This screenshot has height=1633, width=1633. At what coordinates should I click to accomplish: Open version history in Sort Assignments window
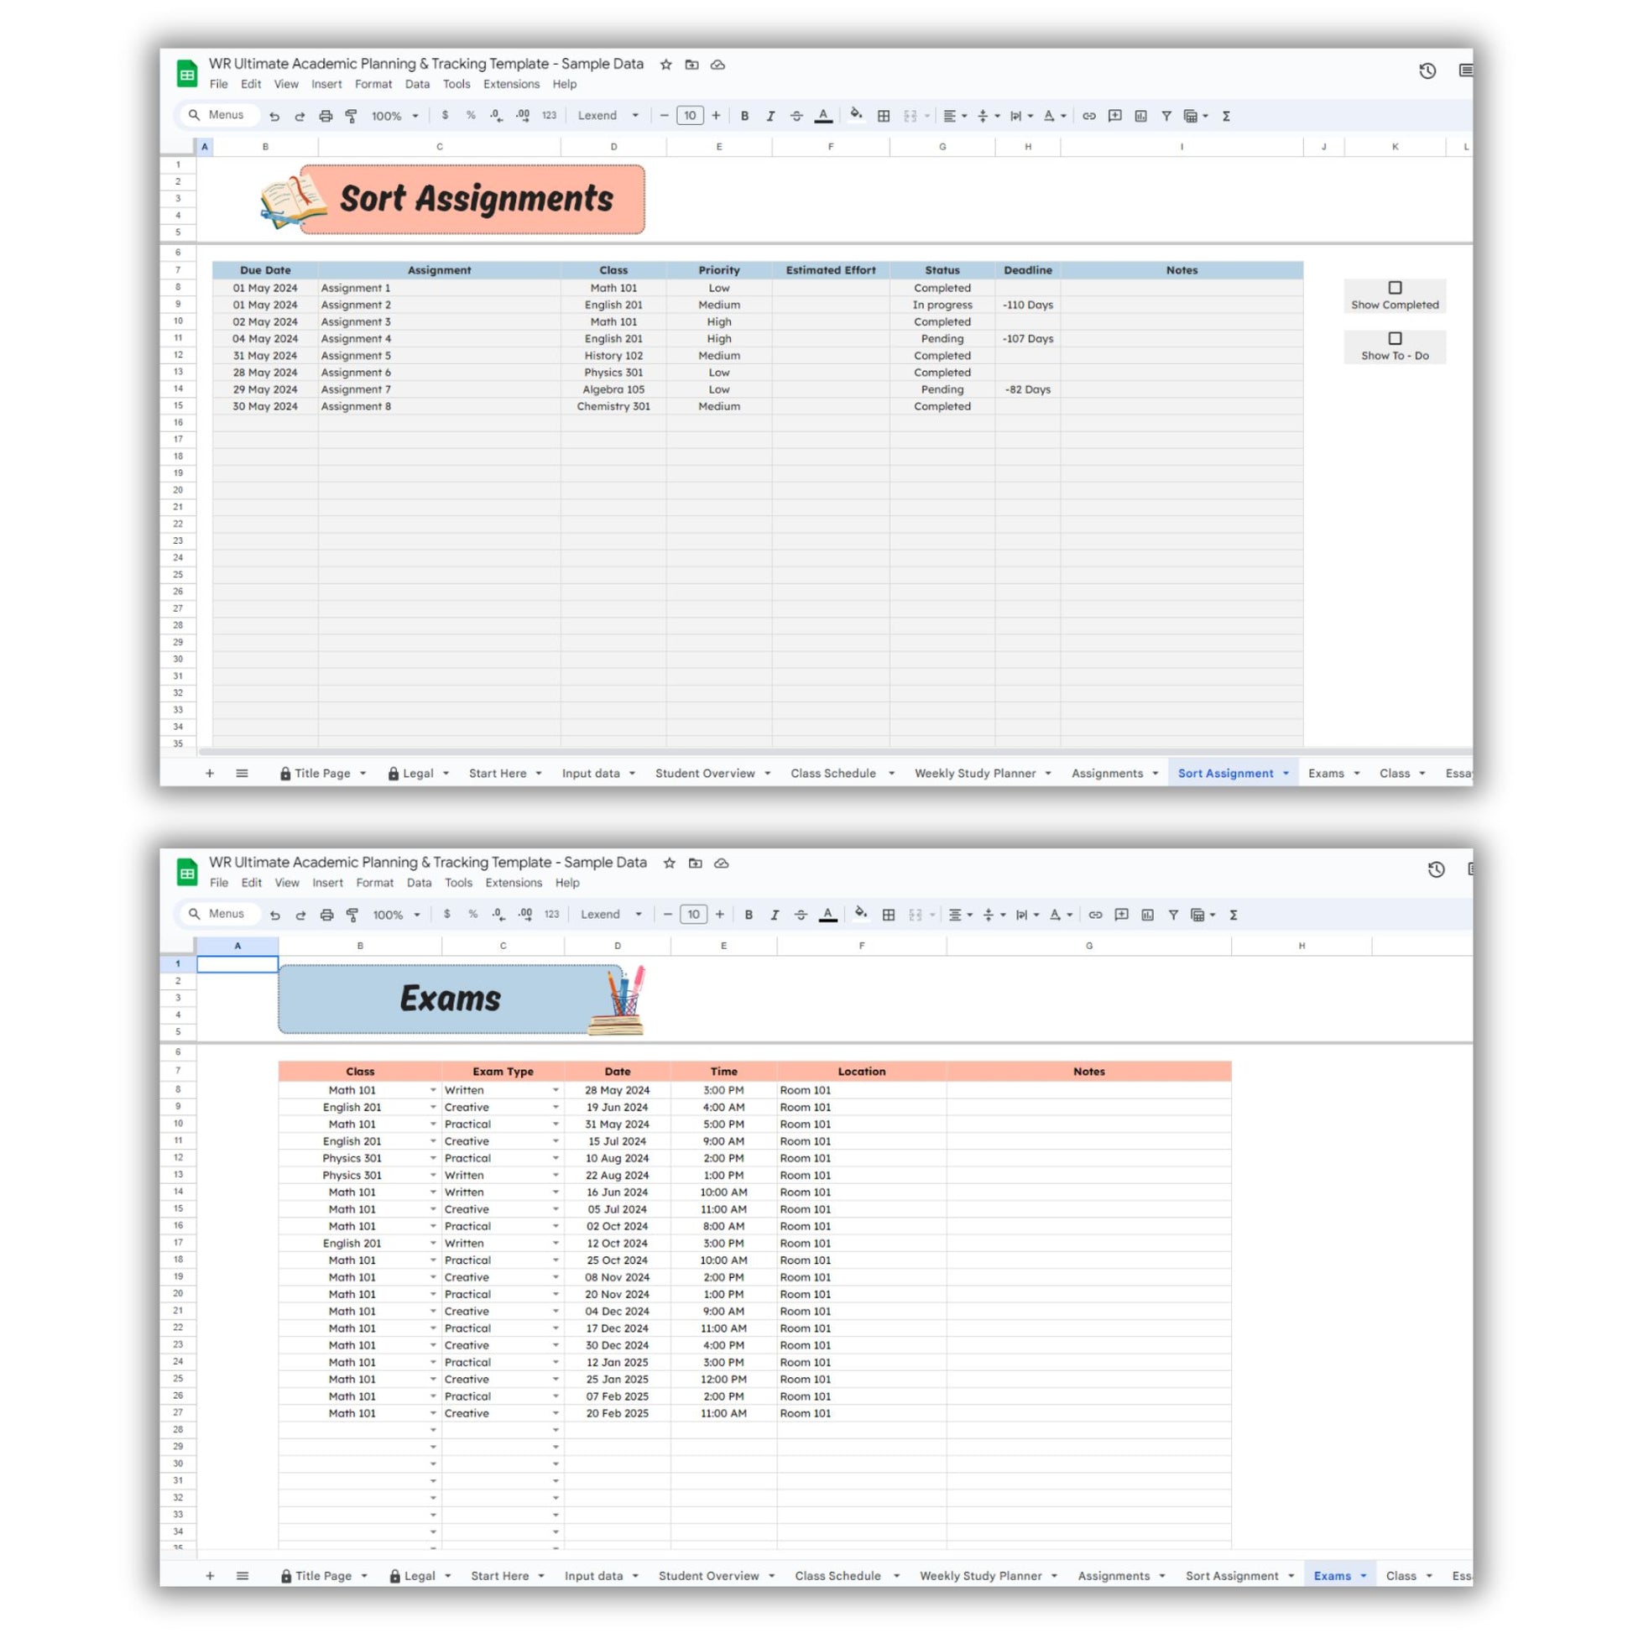click(x=1427, y=71)
